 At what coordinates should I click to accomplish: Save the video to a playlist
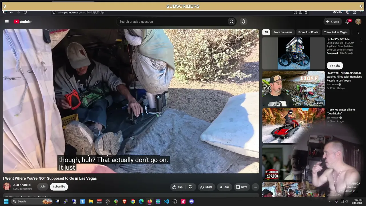241,187
